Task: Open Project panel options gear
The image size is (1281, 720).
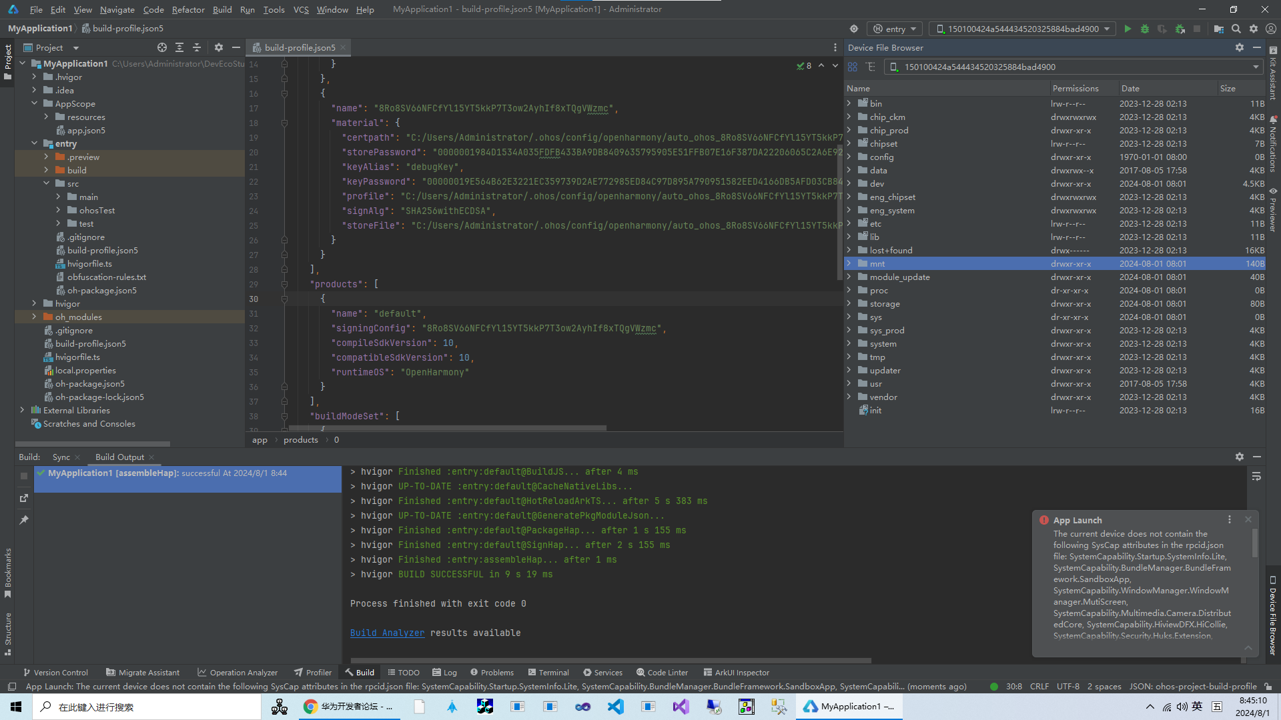Action: 219,47
